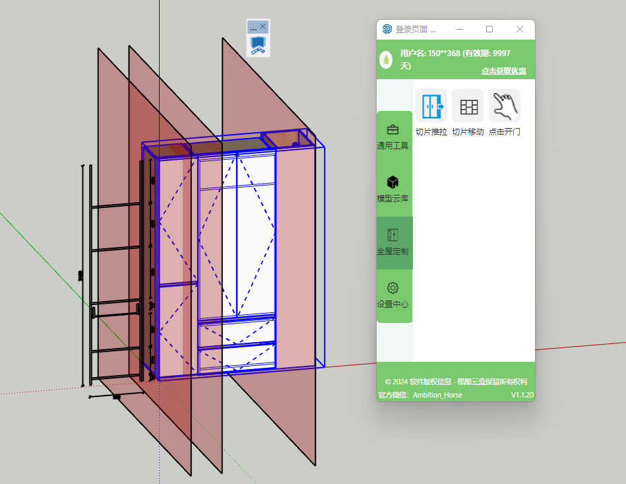
Task: Maximize the 登录页面 plugin window
Action: [x=489, y=29]
